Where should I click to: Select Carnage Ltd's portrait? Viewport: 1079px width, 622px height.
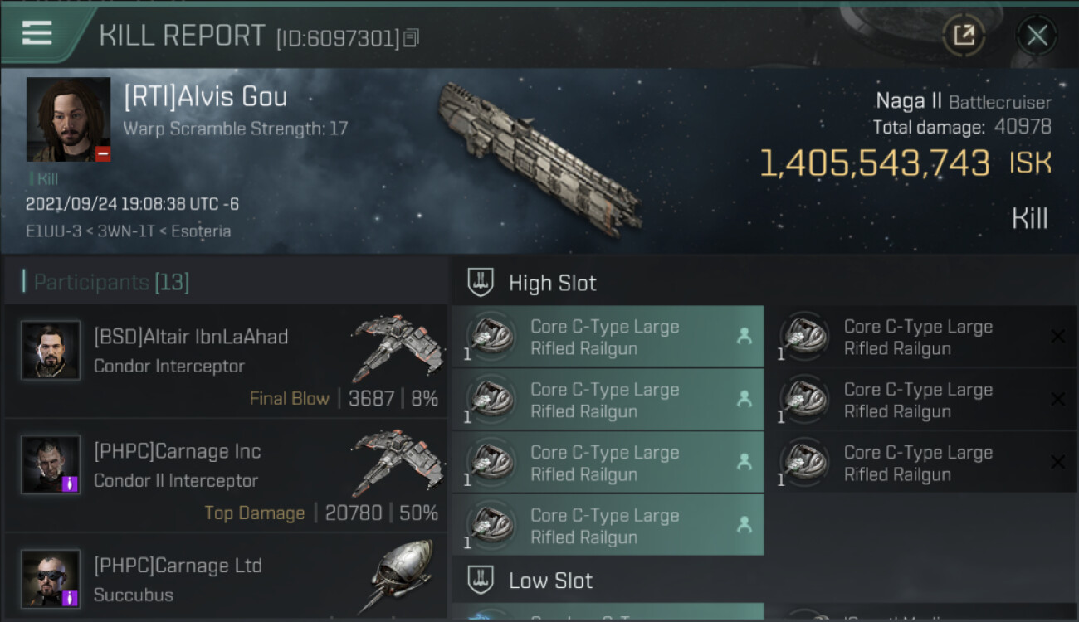click(x=51, y=579)
